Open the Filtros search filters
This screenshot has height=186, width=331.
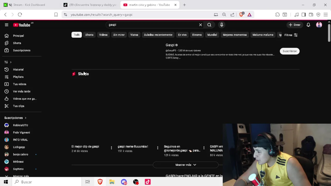pos(291,35)
